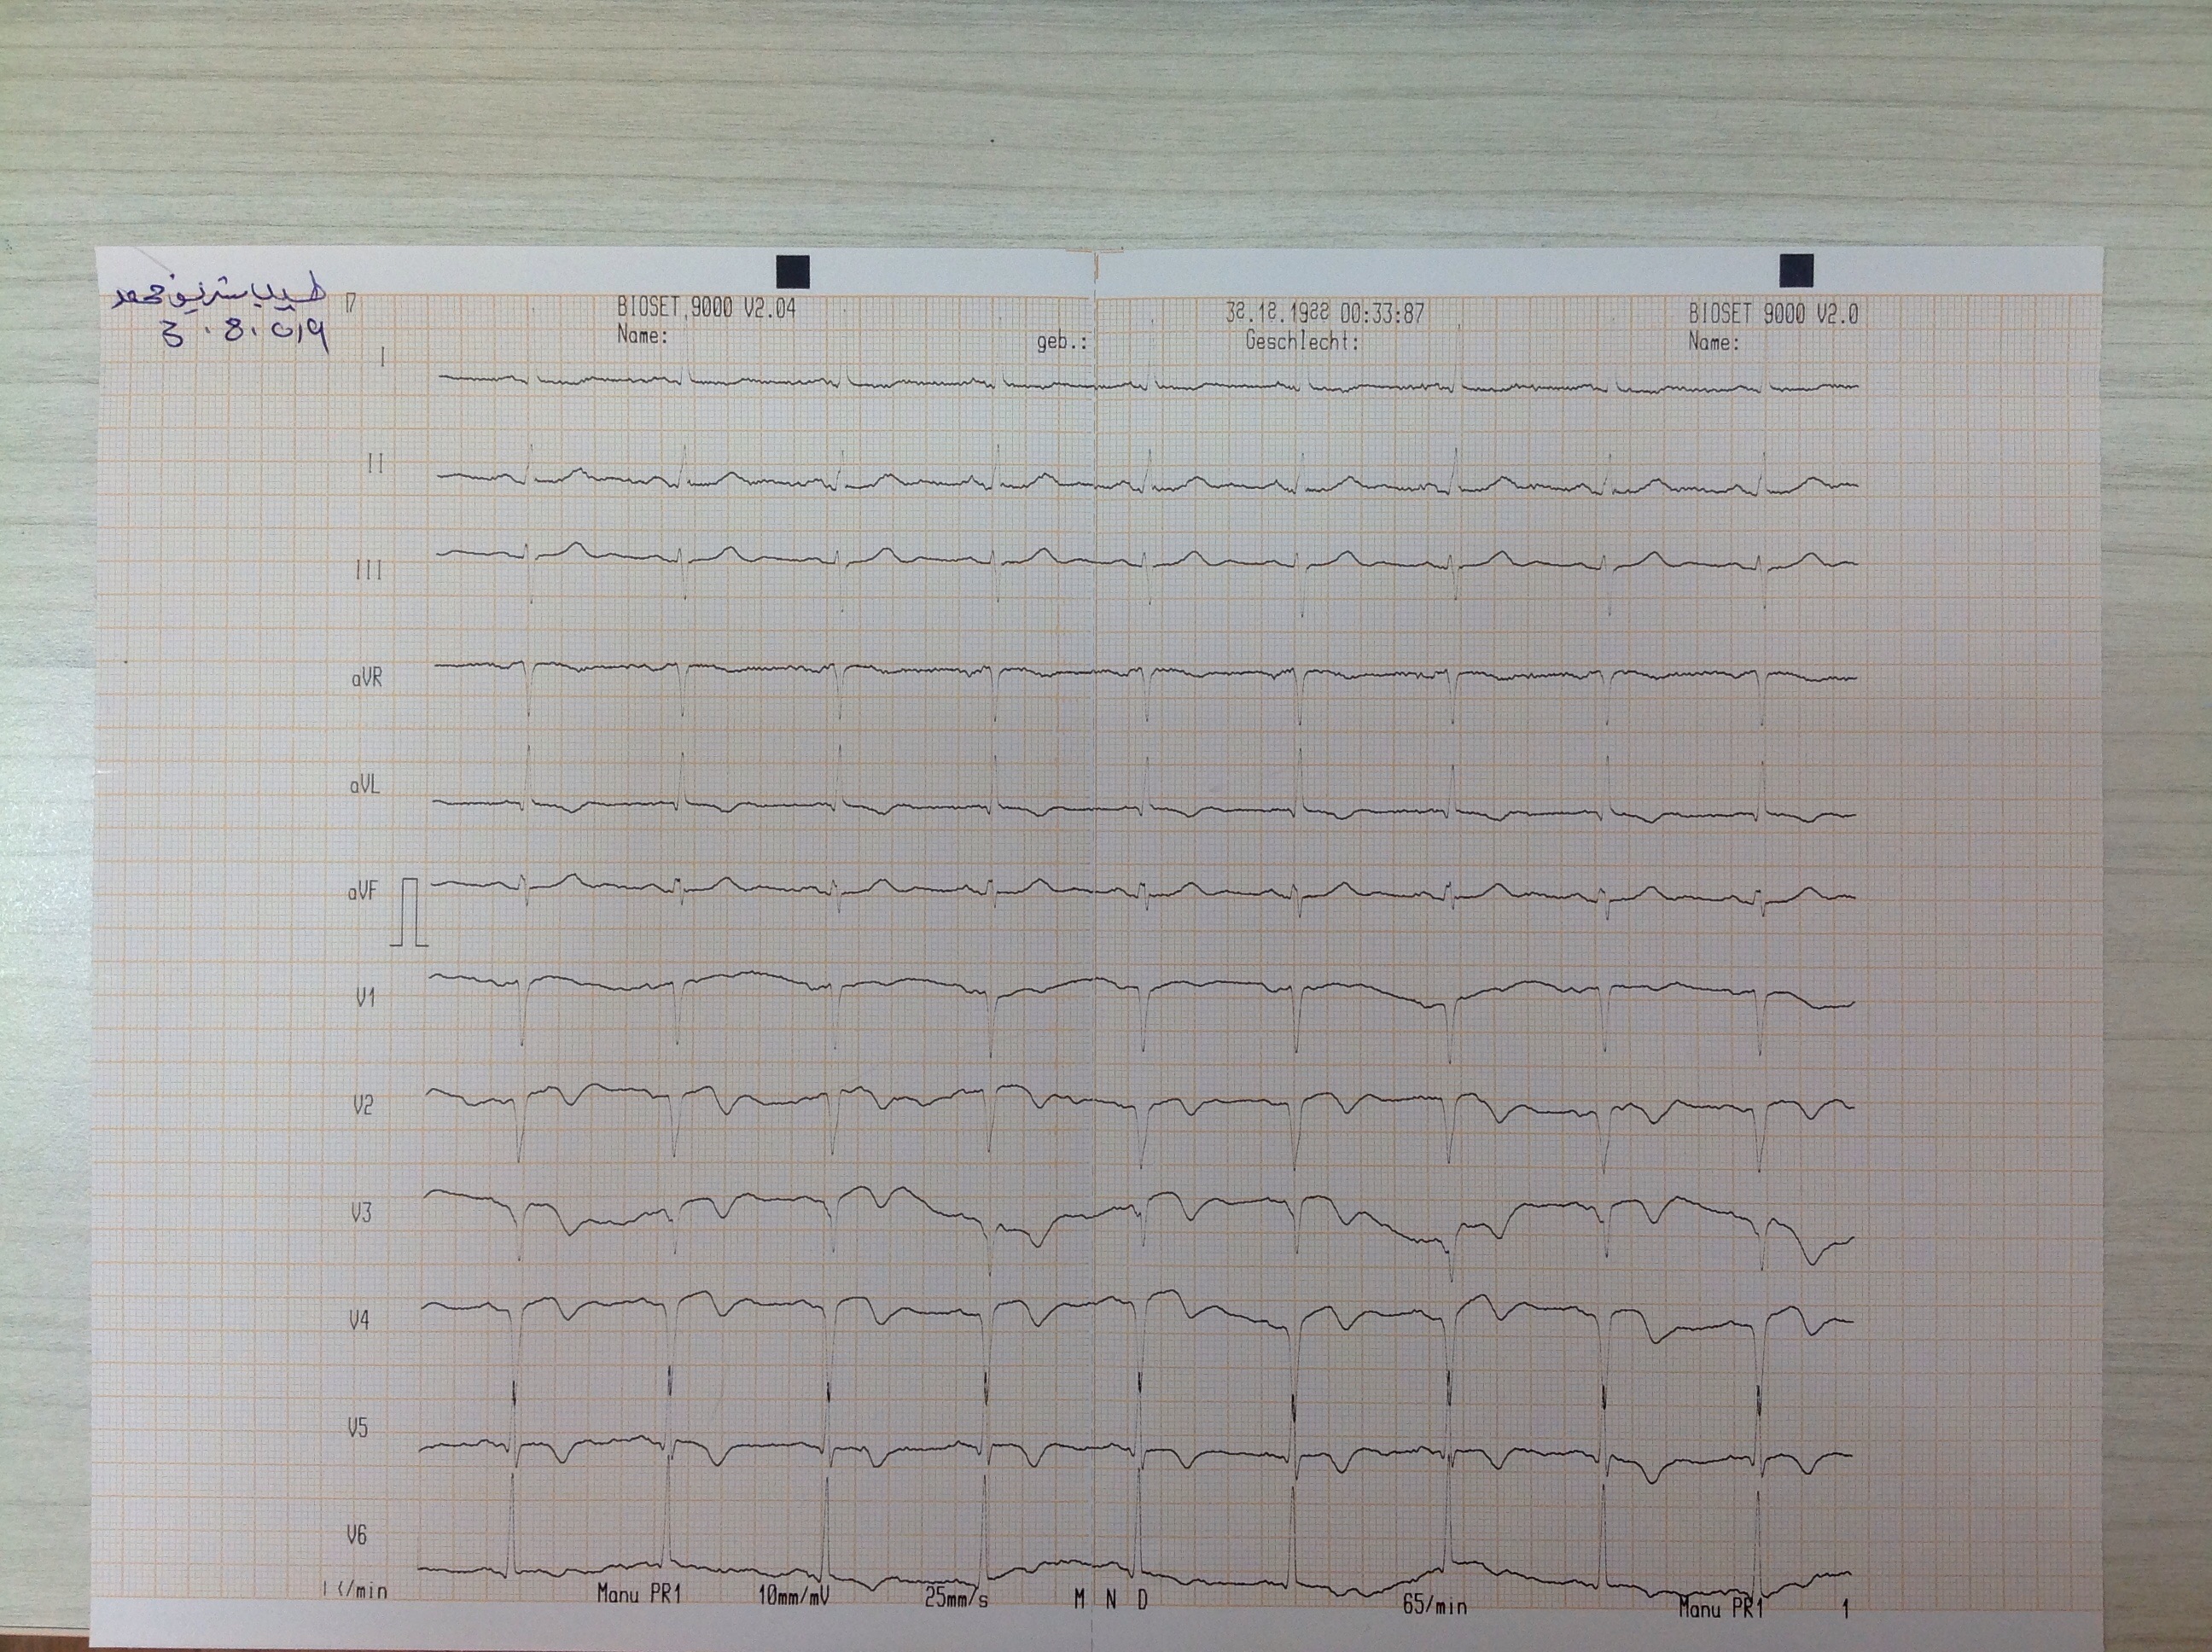This screenshot has width=2212, height=1652.
Task: Click the V6 lead label
Action: 357,1534
